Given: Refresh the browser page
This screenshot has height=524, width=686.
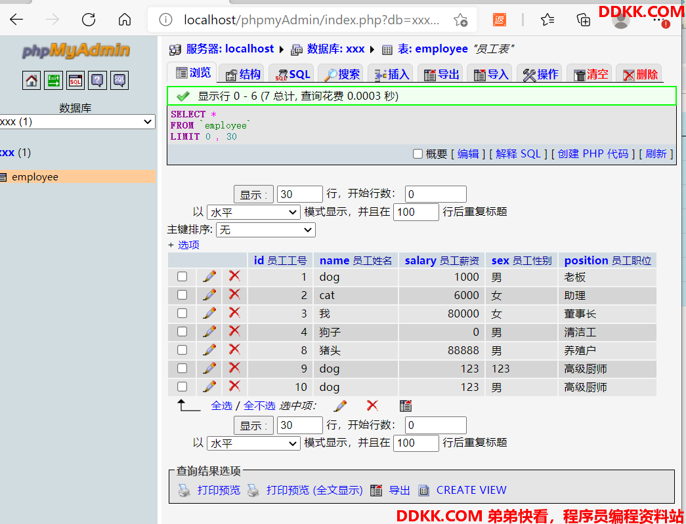Looking at the screenshot, I should click(x=89, y=19).
